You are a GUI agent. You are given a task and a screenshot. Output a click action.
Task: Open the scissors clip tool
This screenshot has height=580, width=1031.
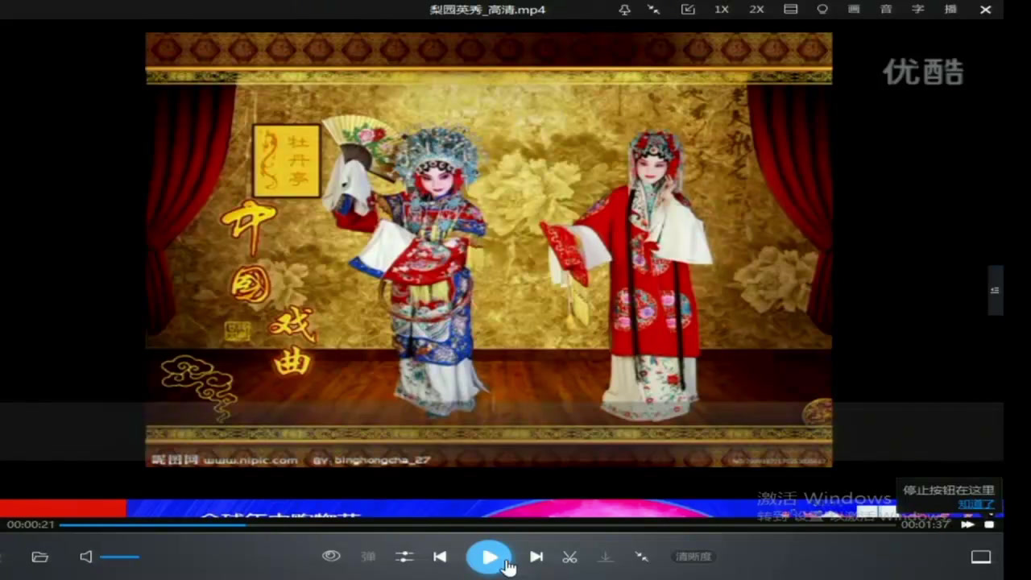click(569, 557)
